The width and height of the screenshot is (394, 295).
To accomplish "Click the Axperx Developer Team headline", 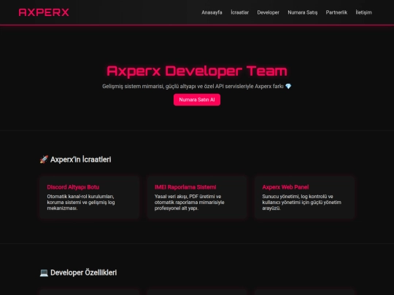I will (x=197, y=71).
